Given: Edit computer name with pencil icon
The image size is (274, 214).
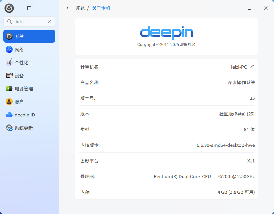Looking at the screenshot, I should pos(252,67).
